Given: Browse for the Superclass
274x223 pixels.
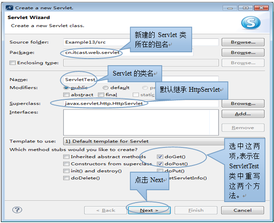Looking at the screenshot, I should 243,103.
